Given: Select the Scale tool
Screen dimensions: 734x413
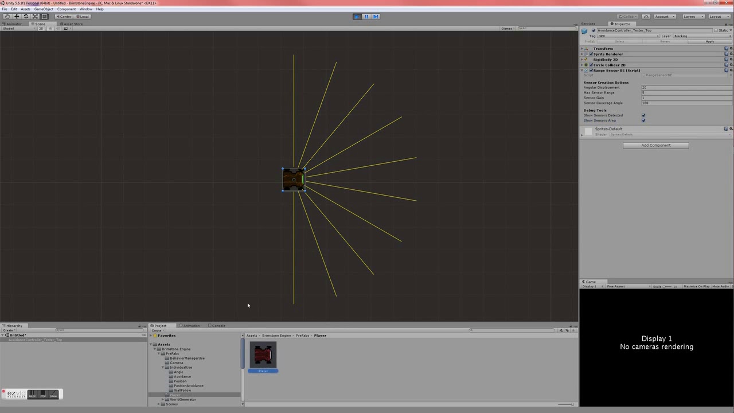Looking at the screenshot, I should click(x=35, y=16).
